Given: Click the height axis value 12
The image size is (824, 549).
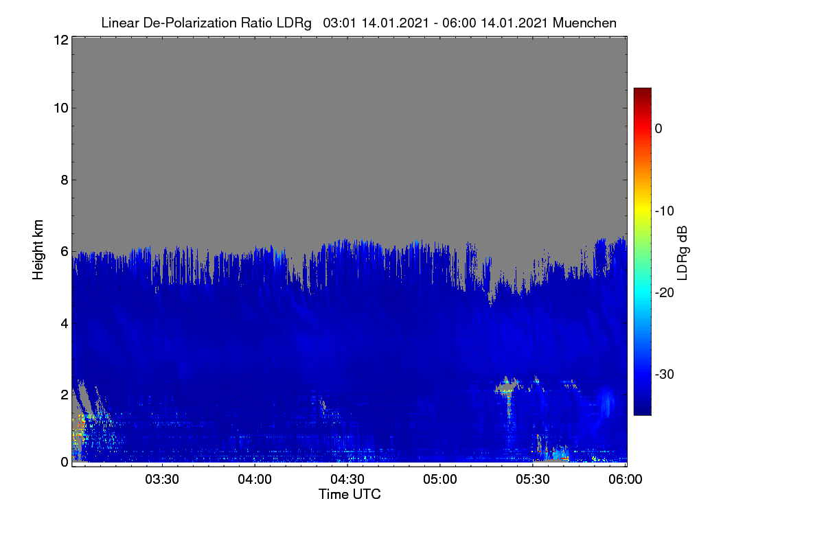Looking at the screenshot, I should [x=60, y=40].
